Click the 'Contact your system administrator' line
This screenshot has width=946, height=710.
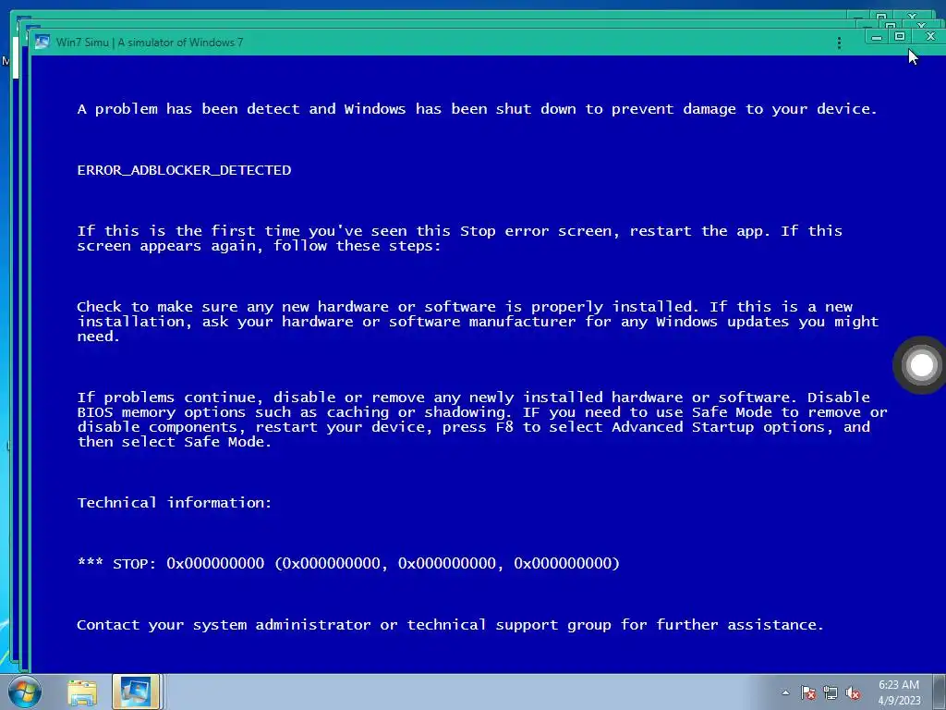click(450, 625)
